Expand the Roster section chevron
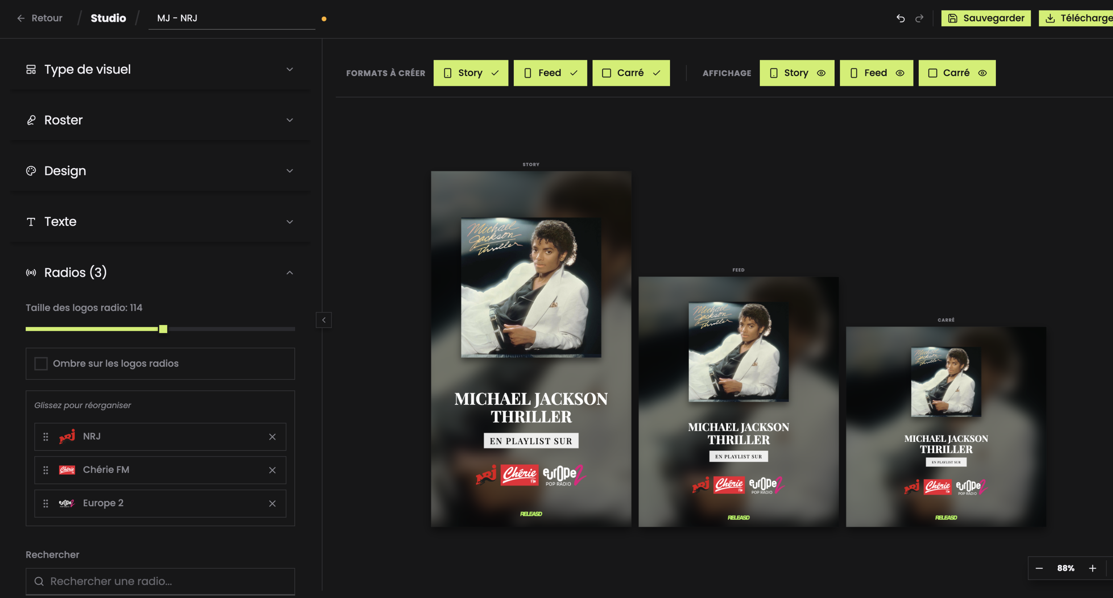The image size is (1113, 598). tap(289, 120)
